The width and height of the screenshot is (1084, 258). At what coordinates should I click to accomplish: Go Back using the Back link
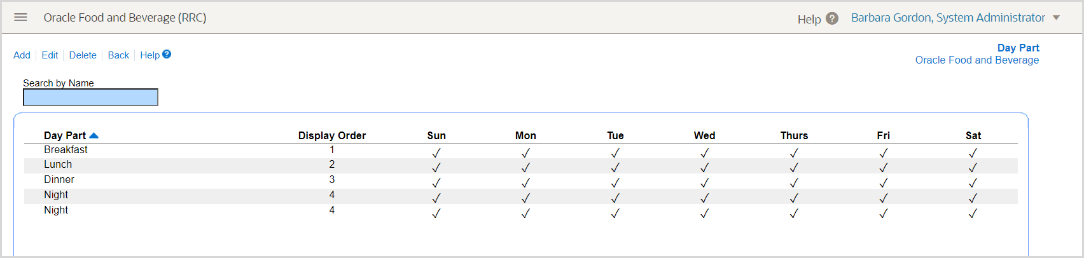(x=118, y=55)
